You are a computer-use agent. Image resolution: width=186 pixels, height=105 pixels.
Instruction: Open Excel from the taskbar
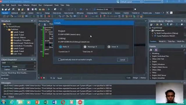(x=46, y=102)
